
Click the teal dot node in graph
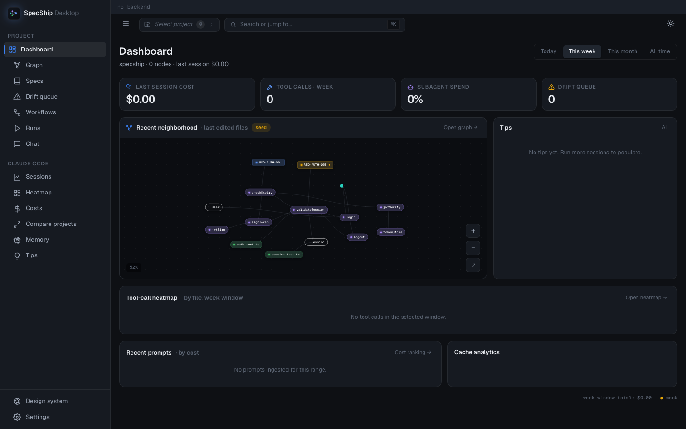342,186
